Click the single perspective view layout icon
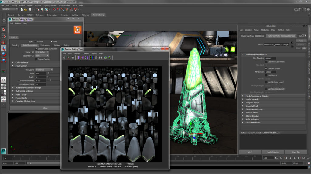 4,80
